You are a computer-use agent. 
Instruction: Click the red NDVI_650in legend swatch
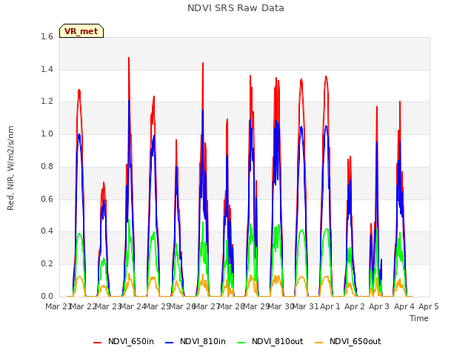click(97, 343)
